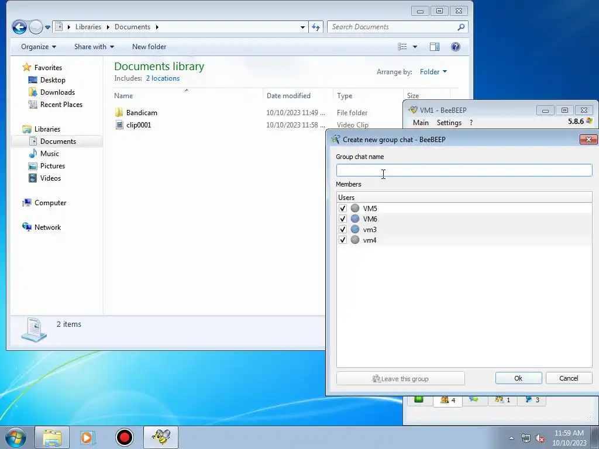Click the media player taskbar icon
The image size is (599, 449).
coord(88,437)
